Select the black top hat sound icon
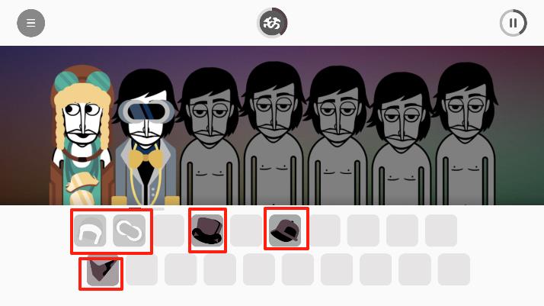The width and height of the screenshot is (544, 306). point(207,230)
